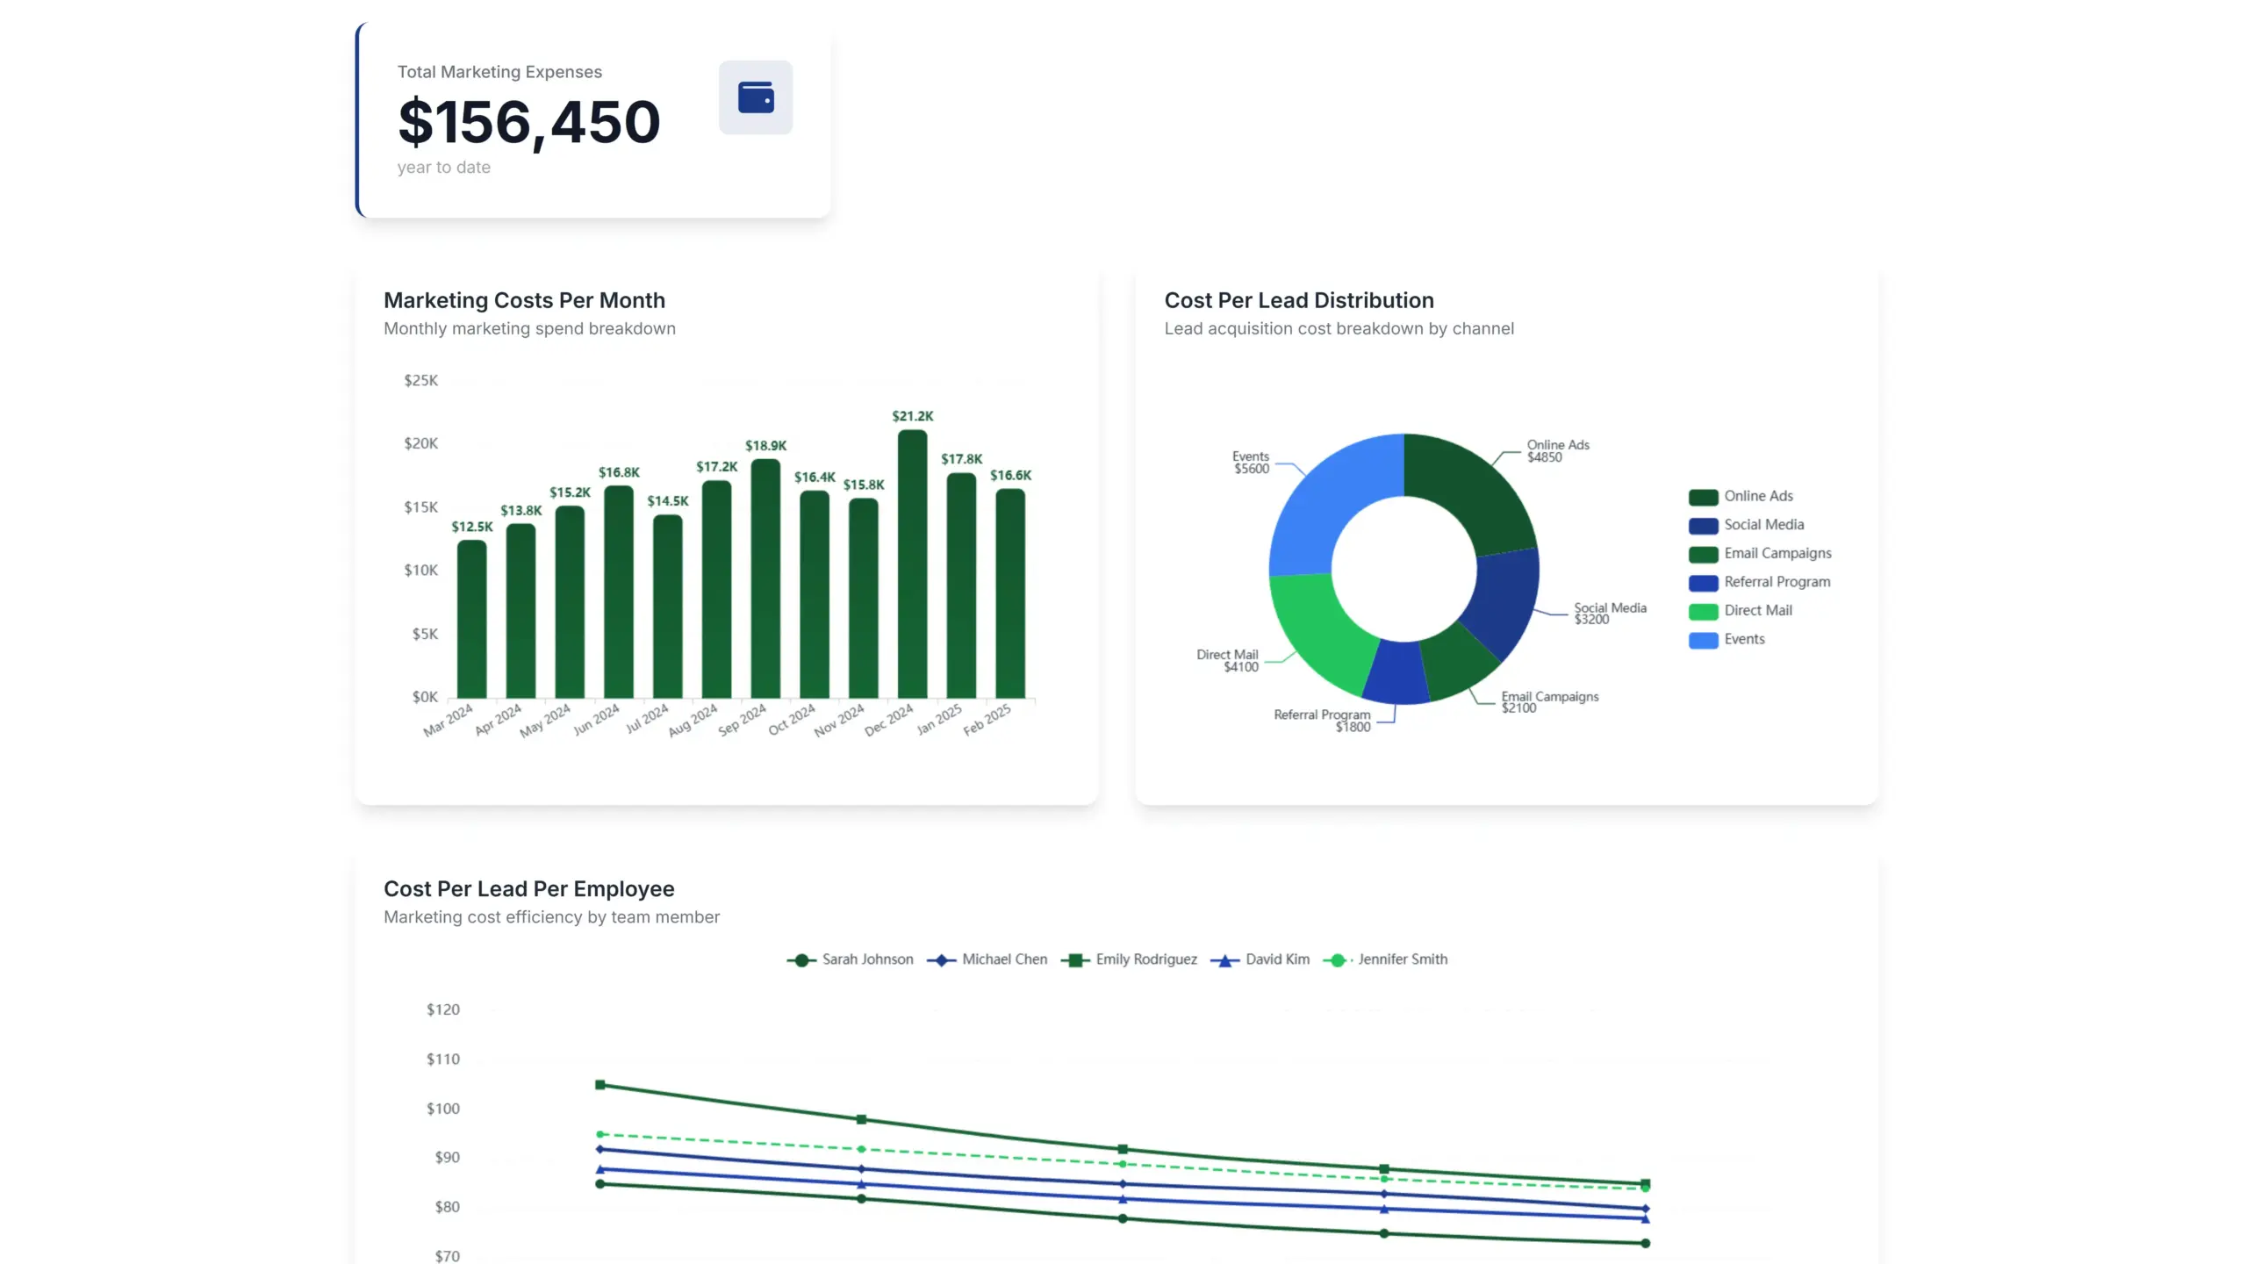The width and height of the screenshot is (2247, 1264).
Task: Toggle the Direct Mail legend entry
Action: click(x=1740, y=611)
